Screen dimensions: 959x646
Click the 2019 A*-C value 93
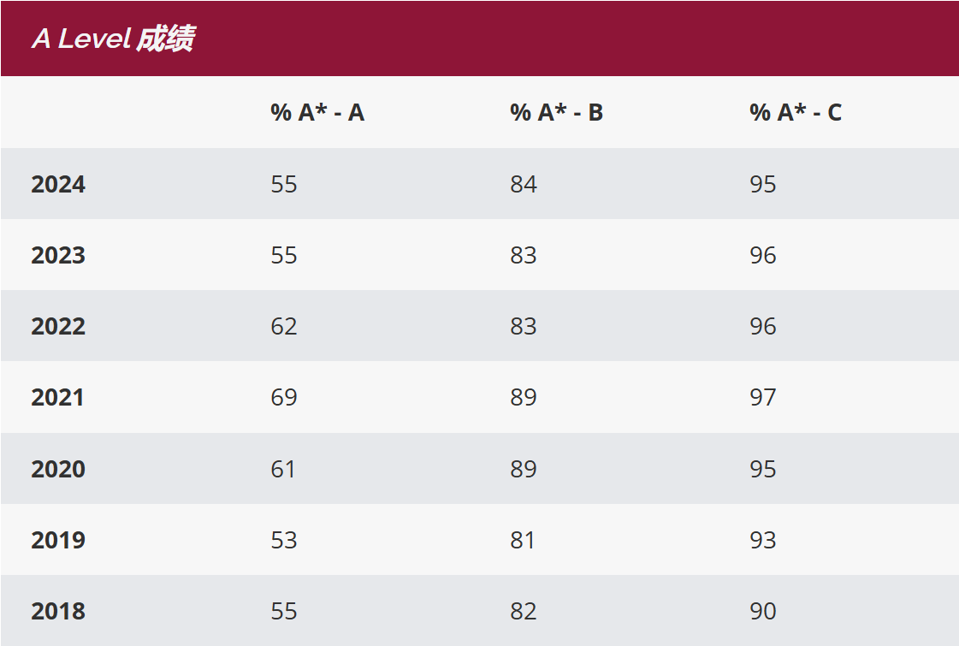coord(763,540)
